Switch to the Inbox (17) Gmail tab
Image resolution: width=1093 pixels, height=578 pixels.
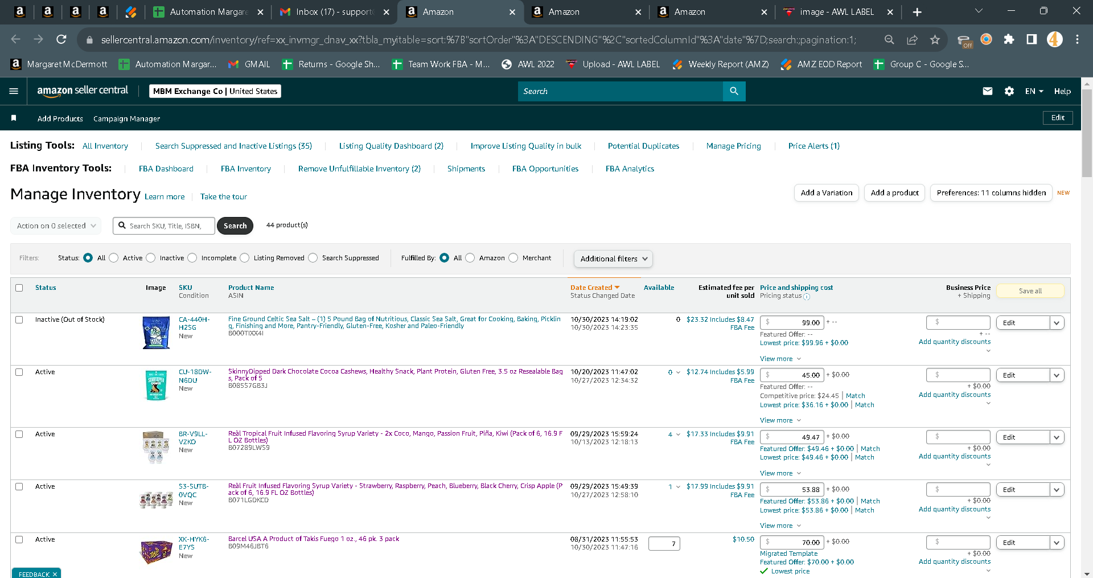click(335, 12)
